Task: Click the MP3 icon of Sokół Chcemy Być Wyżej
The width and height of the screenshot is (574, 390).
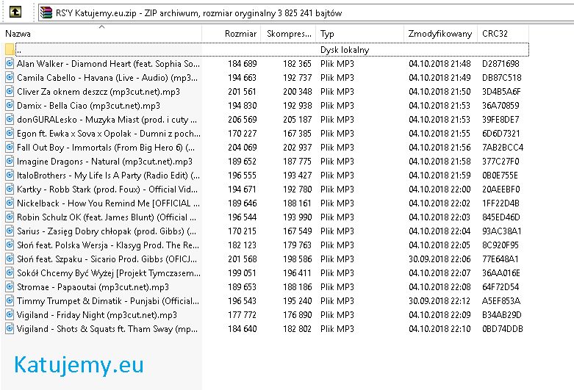Action: [x=10, y=273]
